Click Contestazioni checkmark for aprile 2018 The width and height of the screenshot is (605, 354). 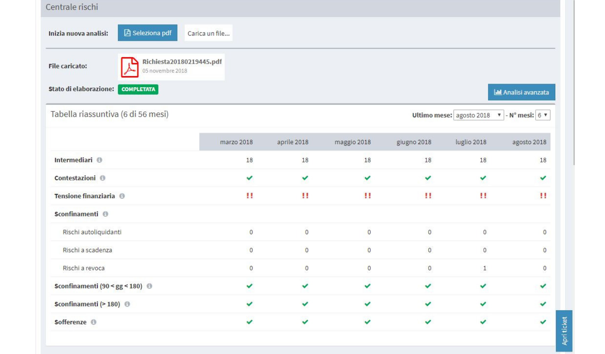(x=305, y=178)
